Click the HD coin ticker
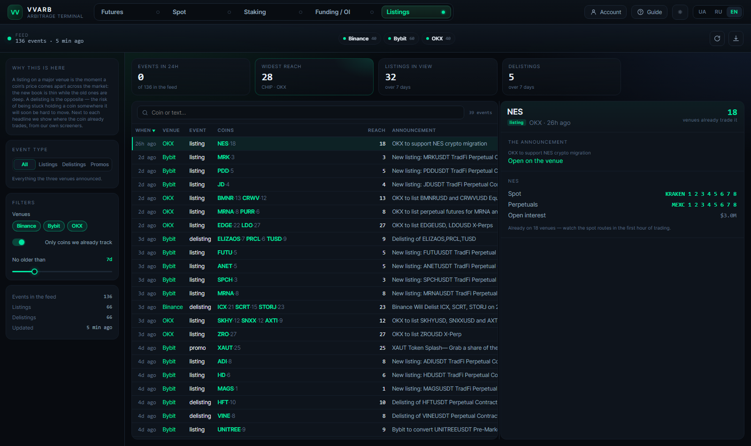The width and height of the screenshot is (751, 446). [x=221, y=375]
